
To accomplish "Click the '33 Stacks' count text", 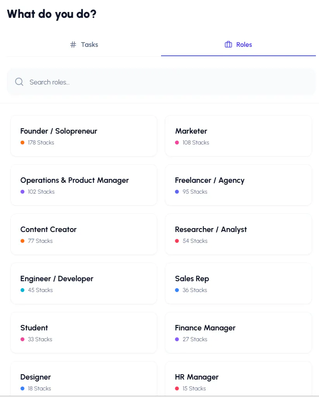I will click(40, 339).
